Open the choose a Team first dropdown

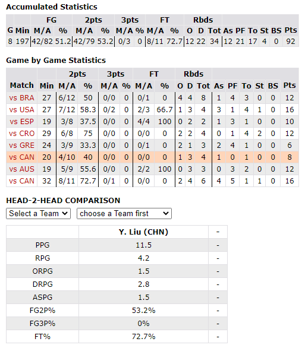click(x=124, y=214)
